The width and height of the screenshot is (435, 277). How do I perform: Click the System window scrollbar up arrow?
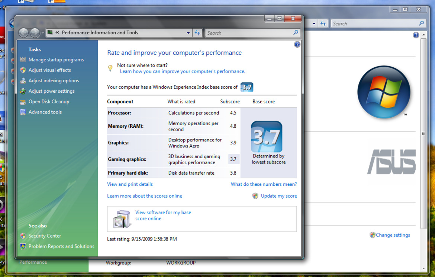[x=423, y=35]
